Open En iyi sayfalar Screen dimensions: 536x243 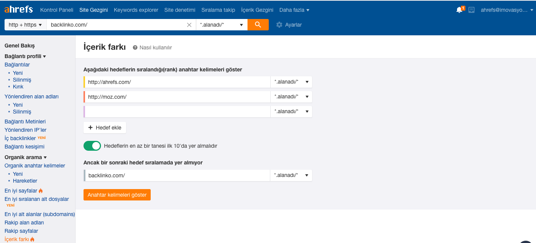point(21,191)
